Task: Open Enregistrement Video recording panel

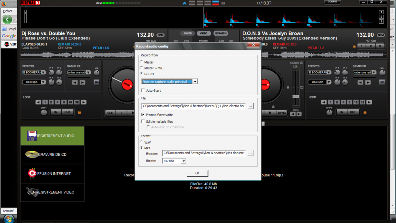Action: (x=52, y=192)
